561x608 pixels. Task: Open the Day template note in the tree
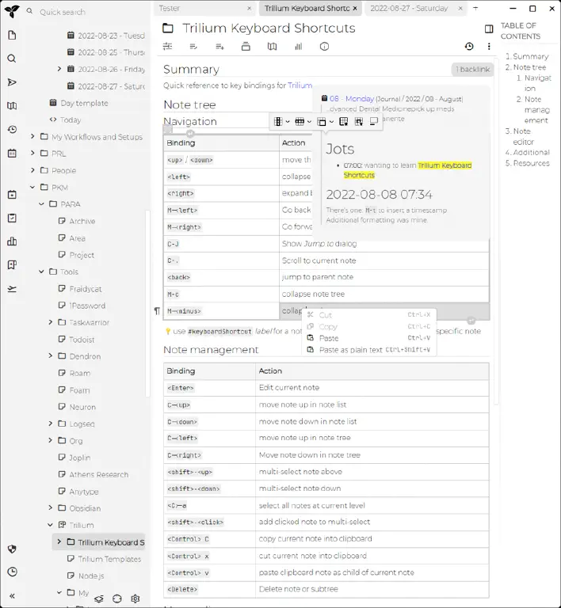coord(84,103)
